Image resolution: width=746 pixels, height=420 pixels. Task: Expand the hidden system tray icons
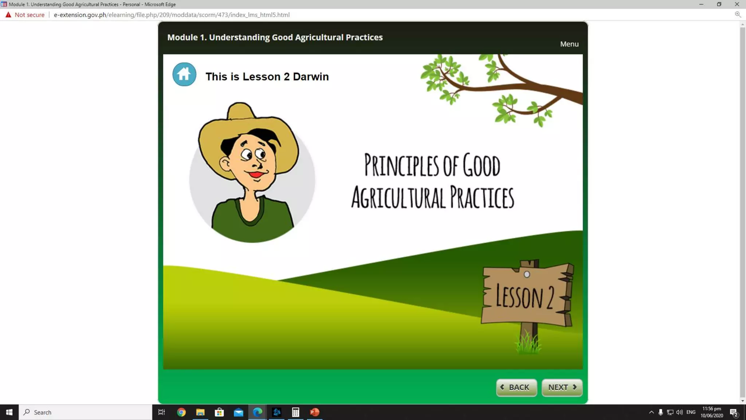pos(651,412)
